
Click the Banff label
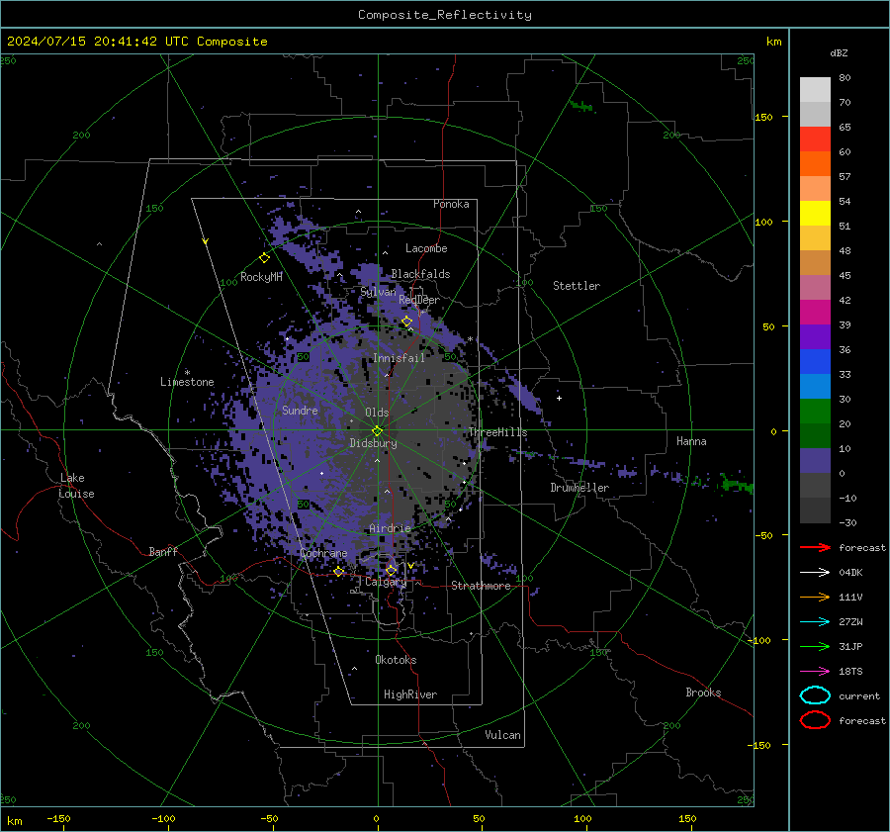point(163,551)
